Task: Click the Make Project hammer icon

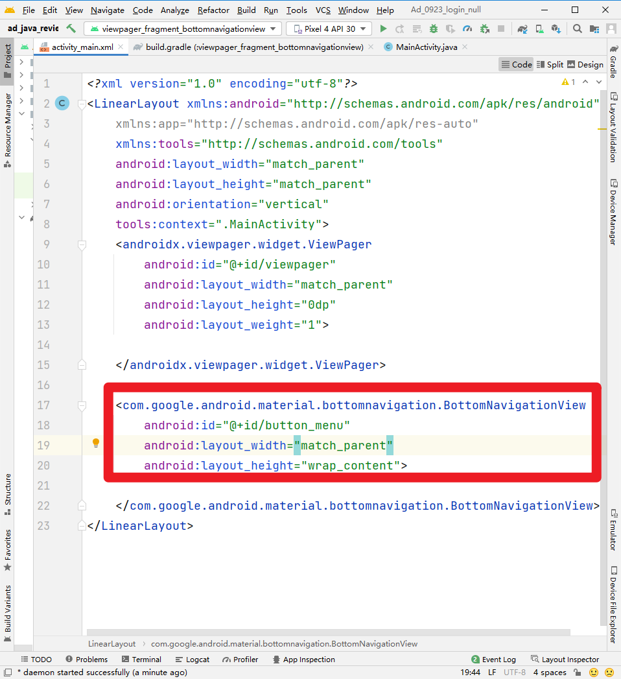Action: pyautogui.click(x=71, y=29)
